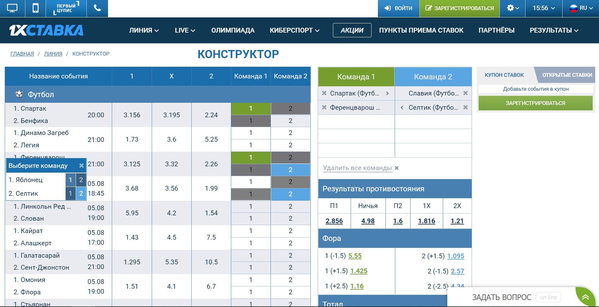Image resolution: width=599 pixels, height=307 pixels.
Task: Select handicap 1 (-1.5) odds 5.55
Action: pyautogui.click(x=355, y=256)
